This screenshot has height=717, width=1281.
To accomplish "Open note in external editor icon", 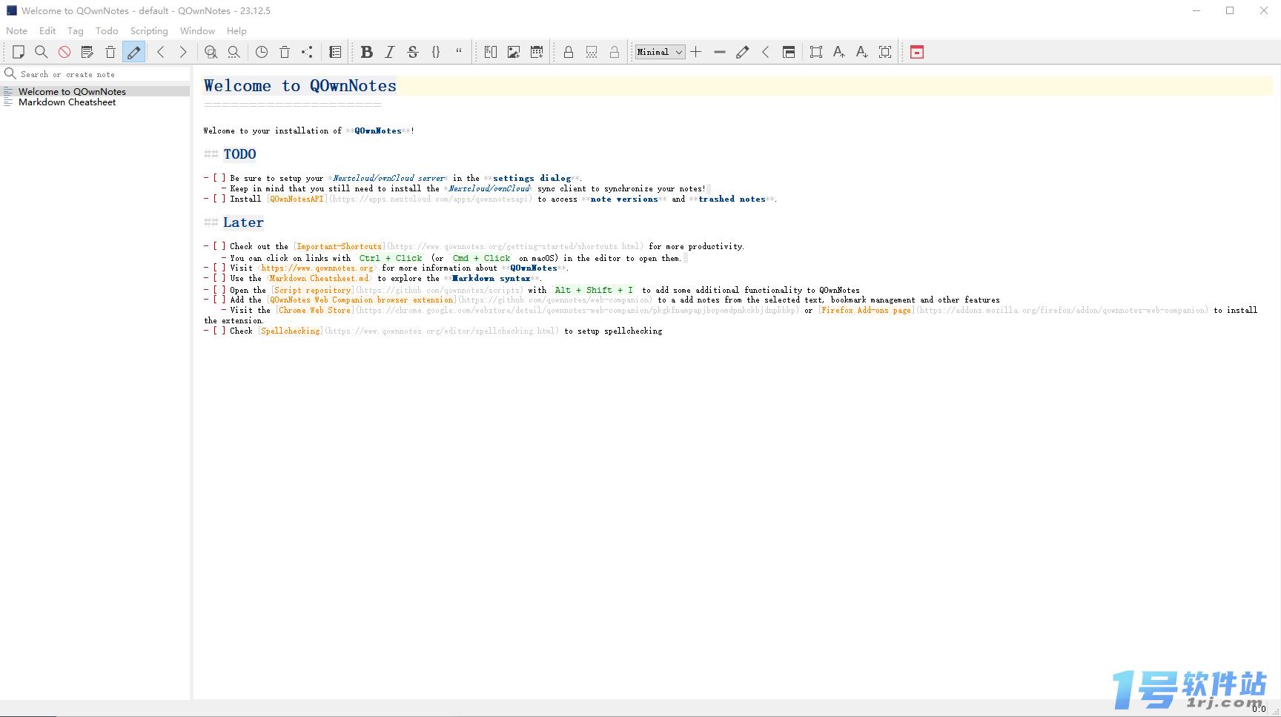I will point(87,52).
